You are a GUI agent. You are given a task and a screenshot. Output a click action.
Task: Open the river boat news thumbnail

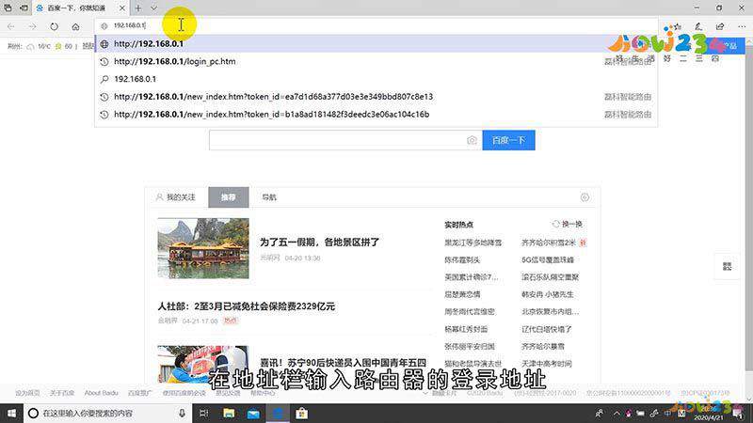(x=203, y=248)
